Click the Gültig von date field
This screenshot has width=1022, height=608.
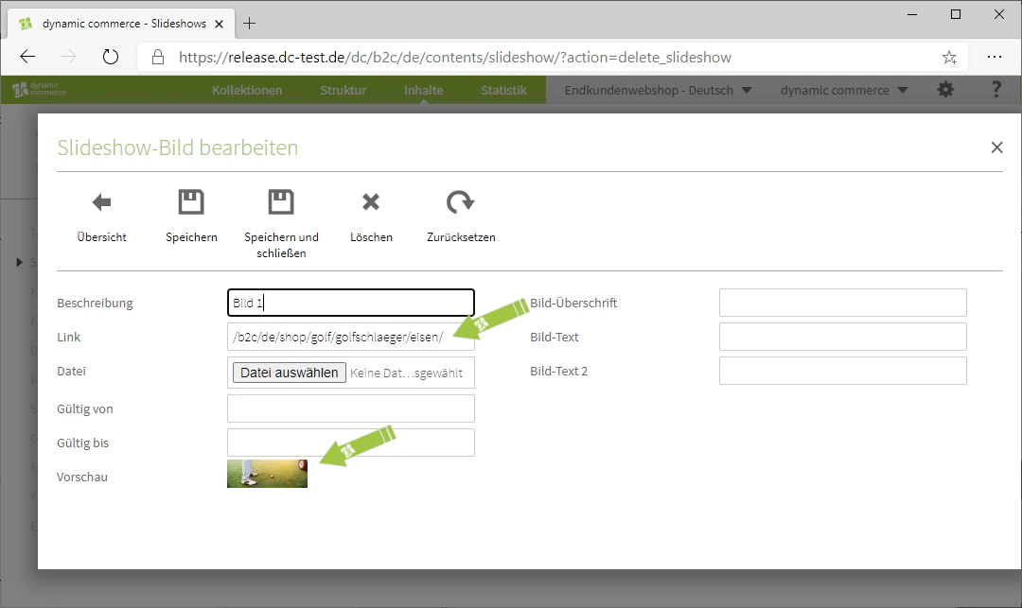351,408
